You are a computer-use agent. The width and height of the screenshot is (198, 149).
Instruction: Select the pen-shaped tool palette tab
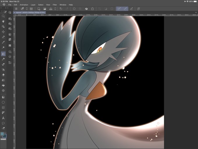tap(5, 12)
